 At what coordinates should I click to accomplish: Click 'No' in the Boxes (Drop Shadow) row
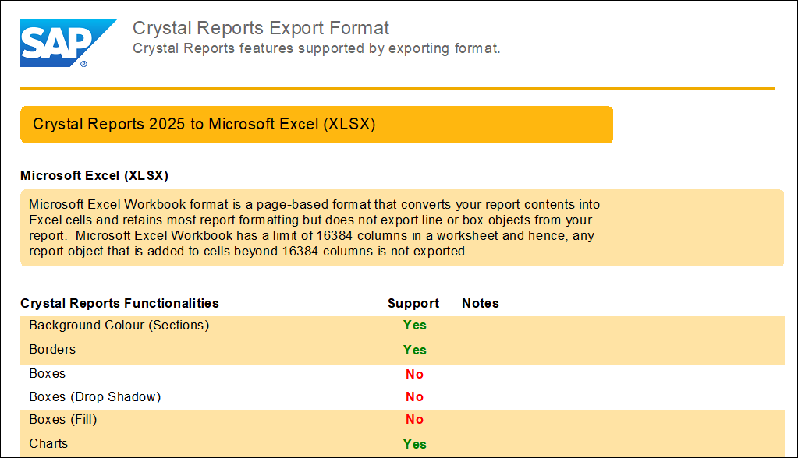(414, 396)
